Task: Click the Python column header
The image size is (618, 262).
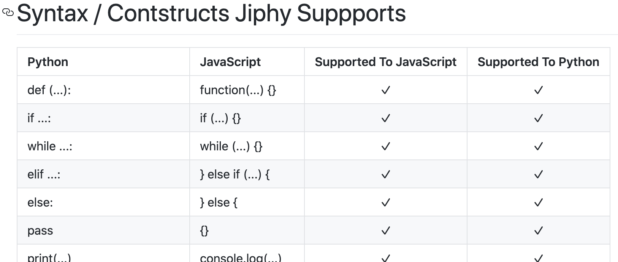Action: click(x=48, y=62)
